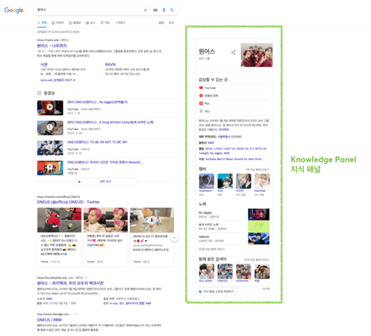This screenshot has width=371, height=336.
Task: Expand the rbbridge.com result dropdown arrow
Action: point(75,314)
